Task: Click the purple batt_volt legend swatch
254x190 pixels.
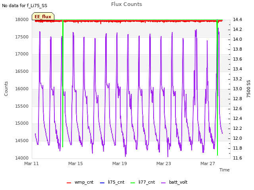Action: click(x=164, y=183)
